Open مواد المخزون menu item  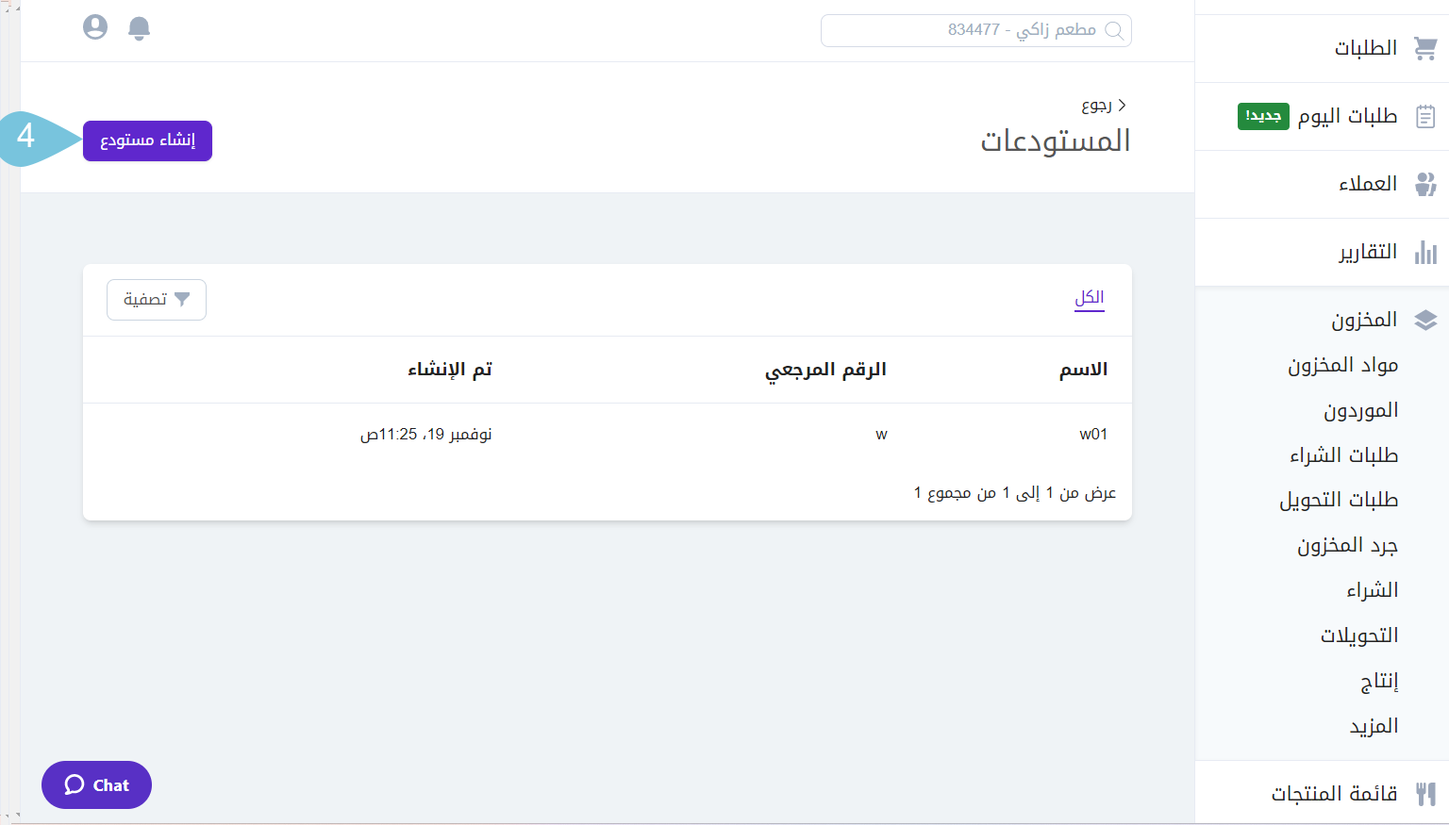click(x=1342, y=365)
